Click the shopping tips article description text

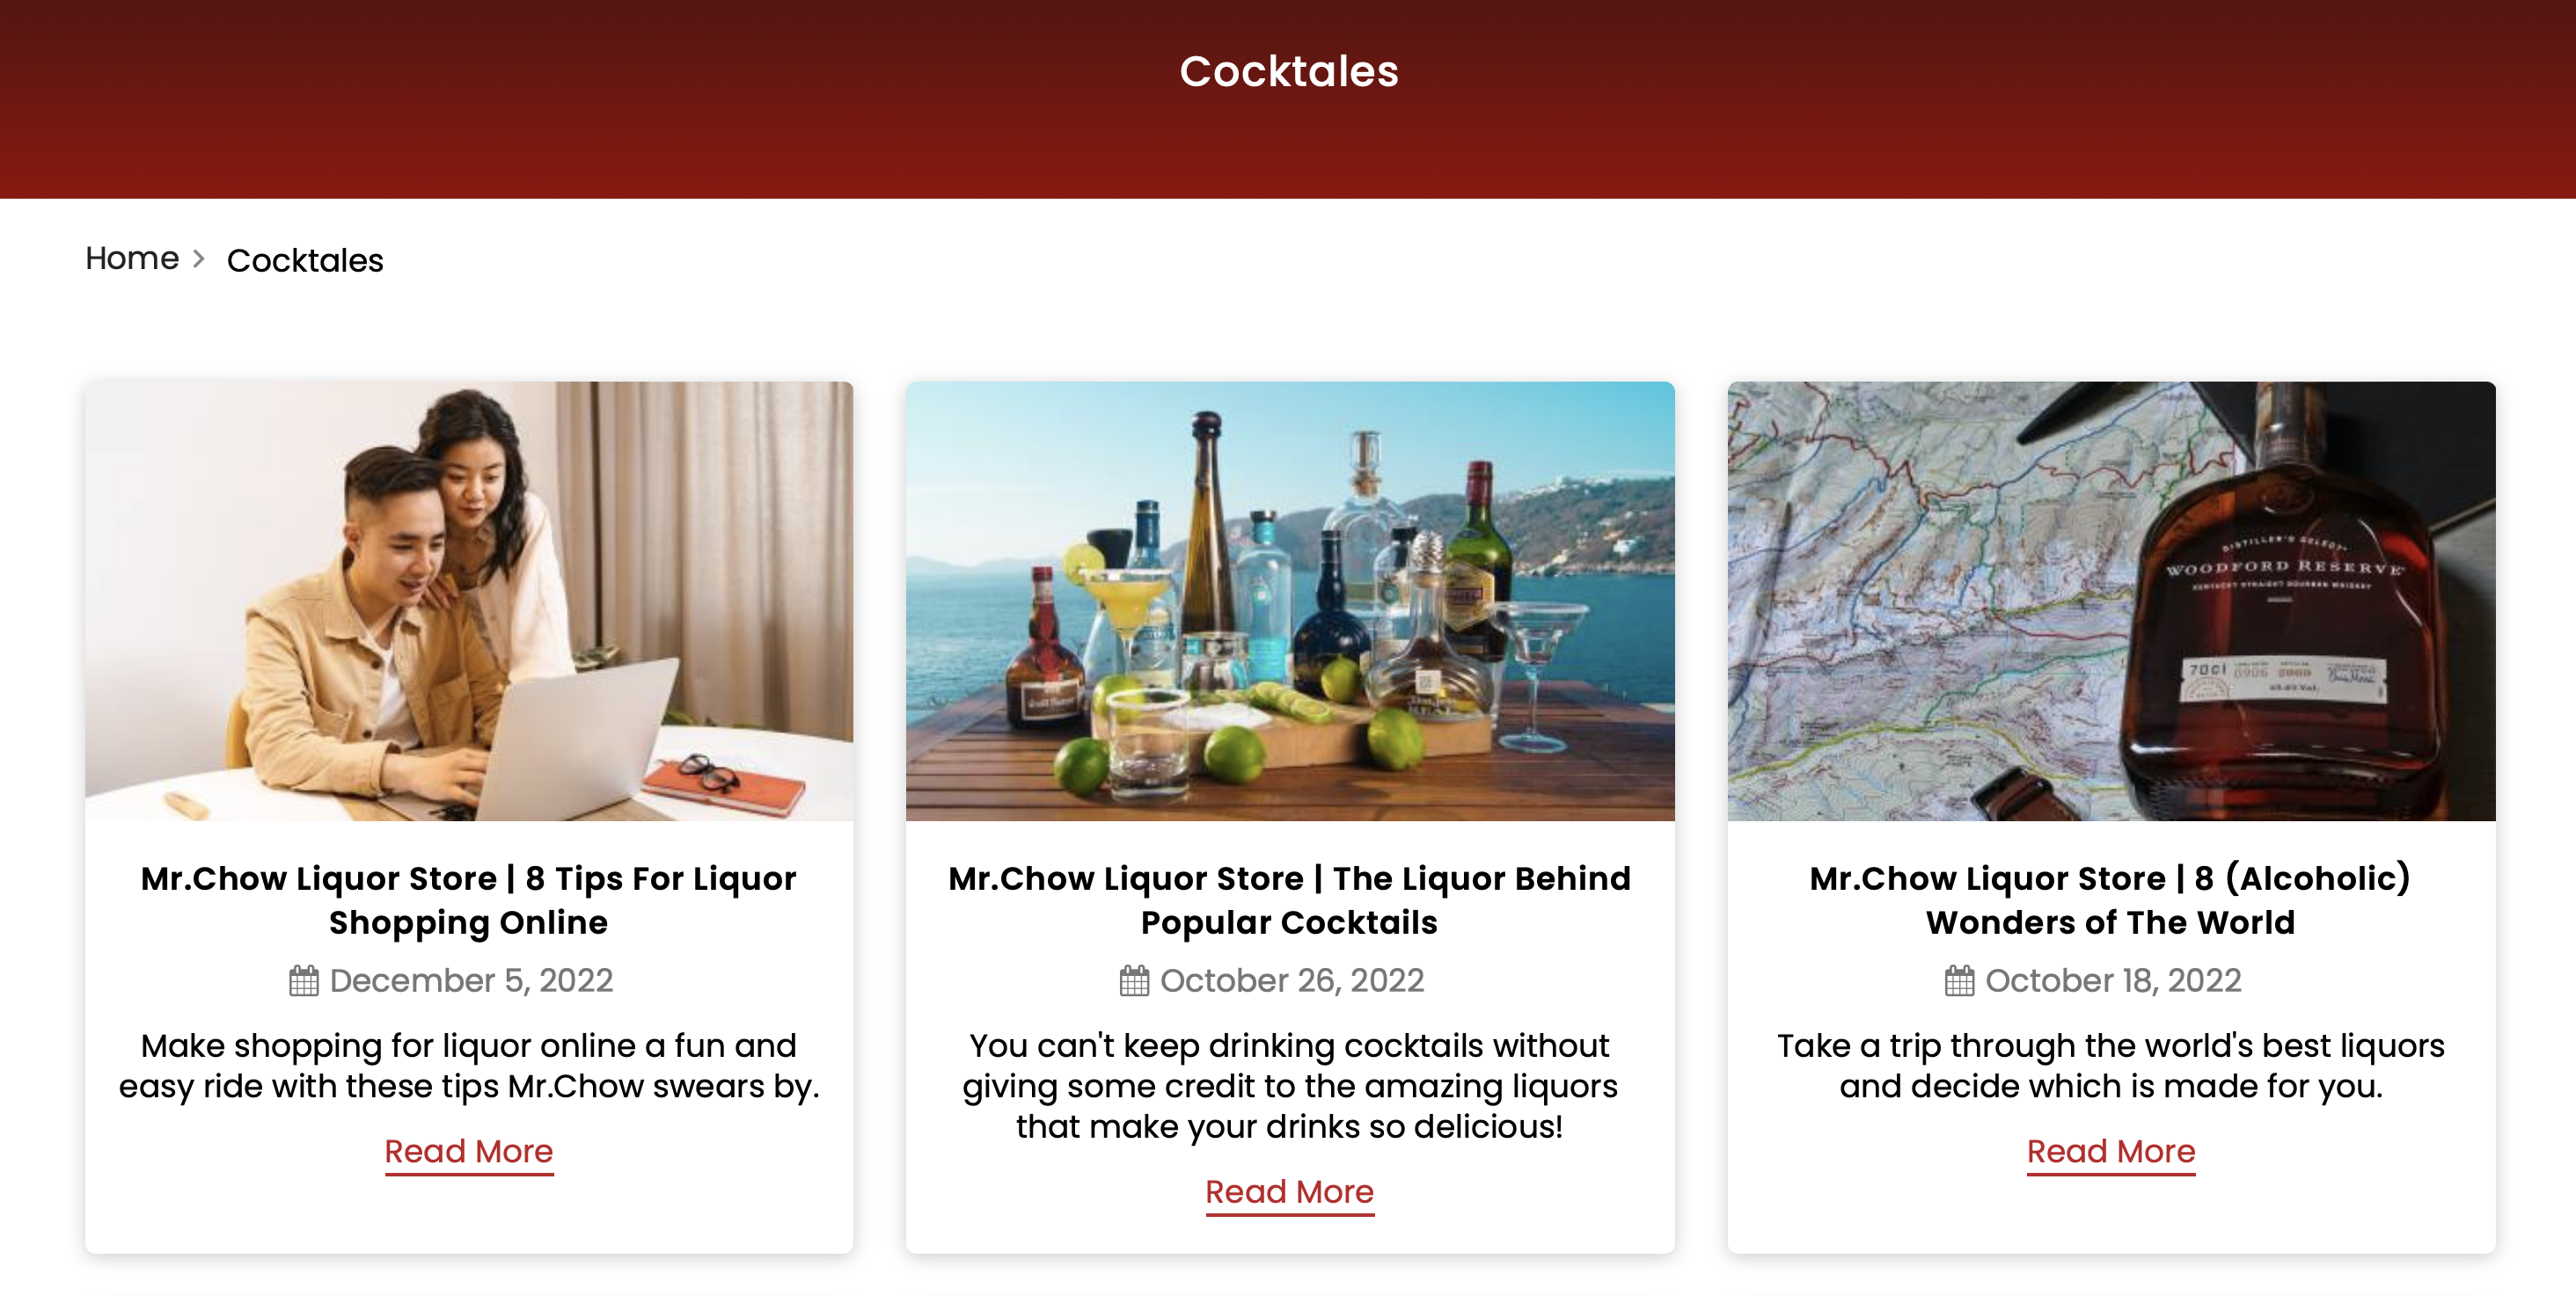click(x=469, y=1065)
